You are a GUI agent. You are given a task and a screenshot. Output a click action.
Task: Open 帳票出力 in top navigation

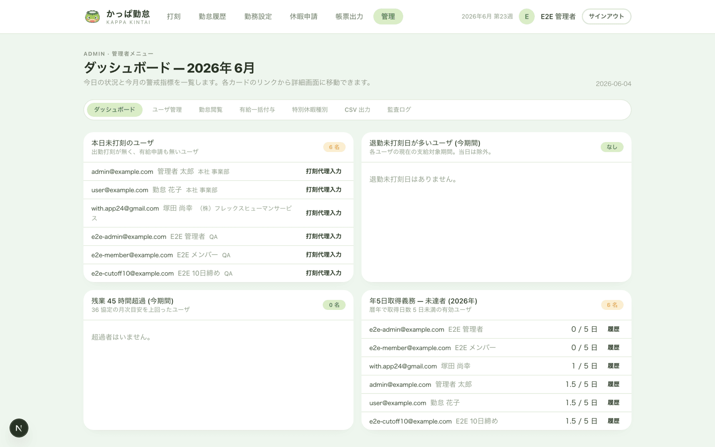click(350, 16)
